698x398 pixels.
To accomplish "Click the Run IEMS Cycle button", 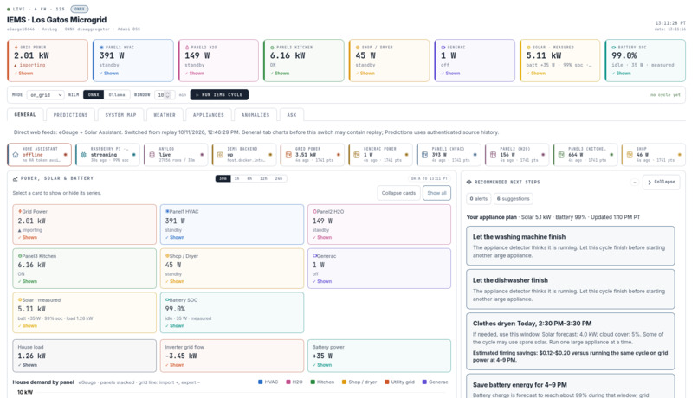I will pyautogui.click(x=219, y=94).
